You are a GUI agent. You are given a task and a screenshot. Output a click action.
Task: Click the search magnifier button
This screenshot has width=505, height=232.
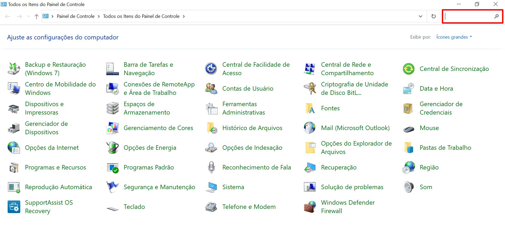496,16
